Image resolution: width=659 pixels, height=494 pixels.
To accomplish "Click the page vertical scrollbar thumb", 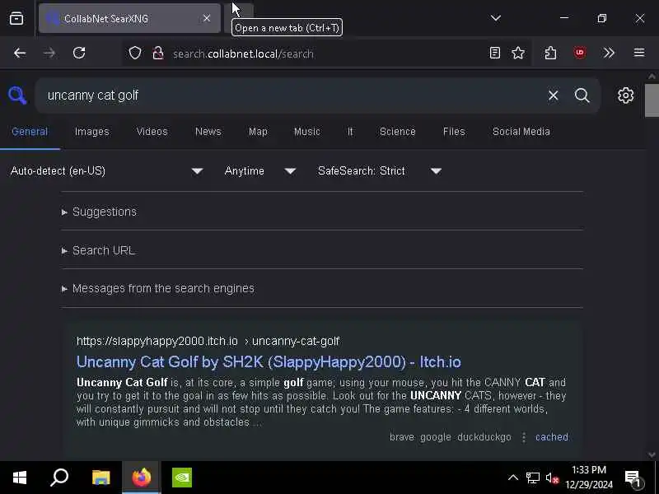I will (652, 100).
